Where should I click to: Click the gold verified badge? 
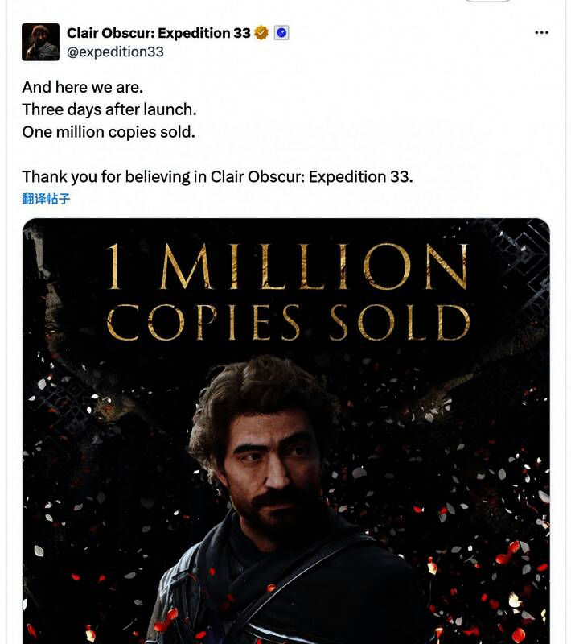click(x=262, y=33)
